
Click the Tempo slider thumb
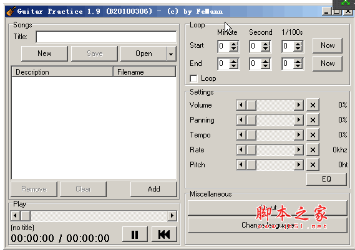[x=251, y=135]
